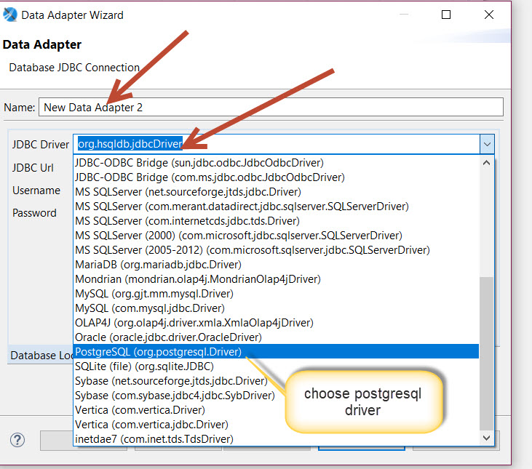Viewport: 532px width, 469px height.
Task: Choose MariaDB (org.mariadb.jdbc.Driver) driver
Action: (x=158, y=265)
